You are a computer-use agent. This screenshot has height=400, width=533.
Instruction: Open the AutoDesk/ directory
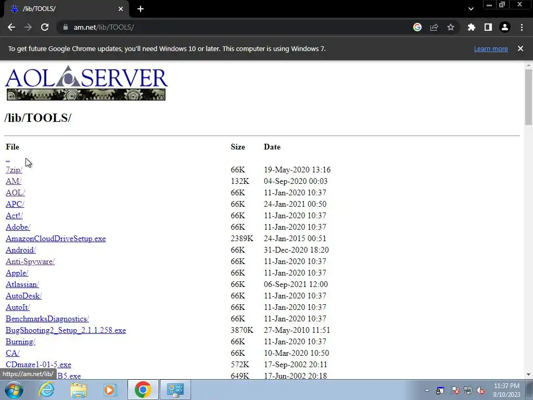click(23, 296)
